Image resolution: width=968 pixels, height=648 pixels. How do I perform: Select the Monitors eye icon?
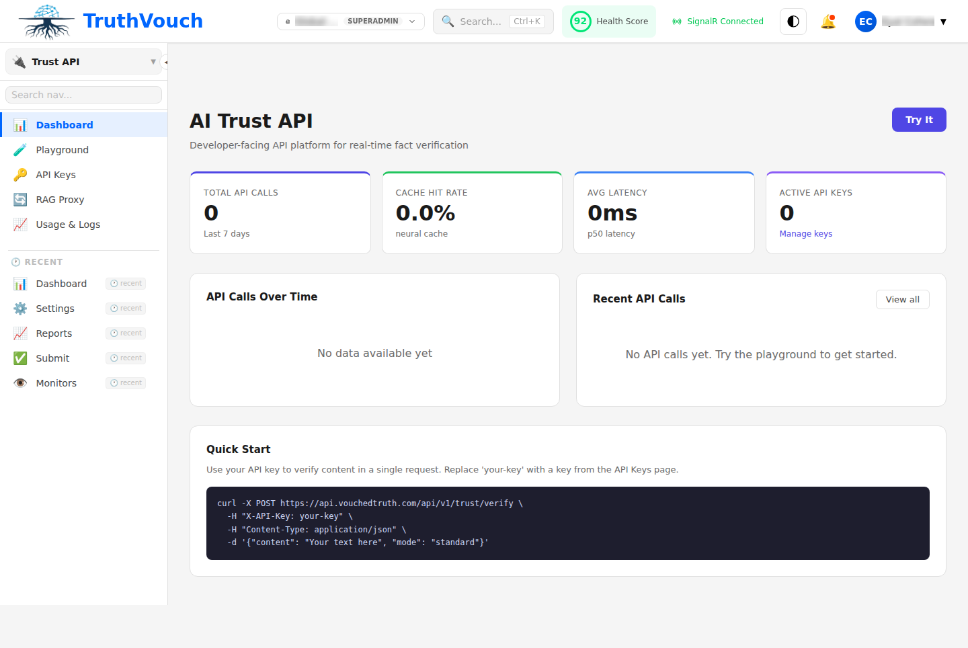20,382
